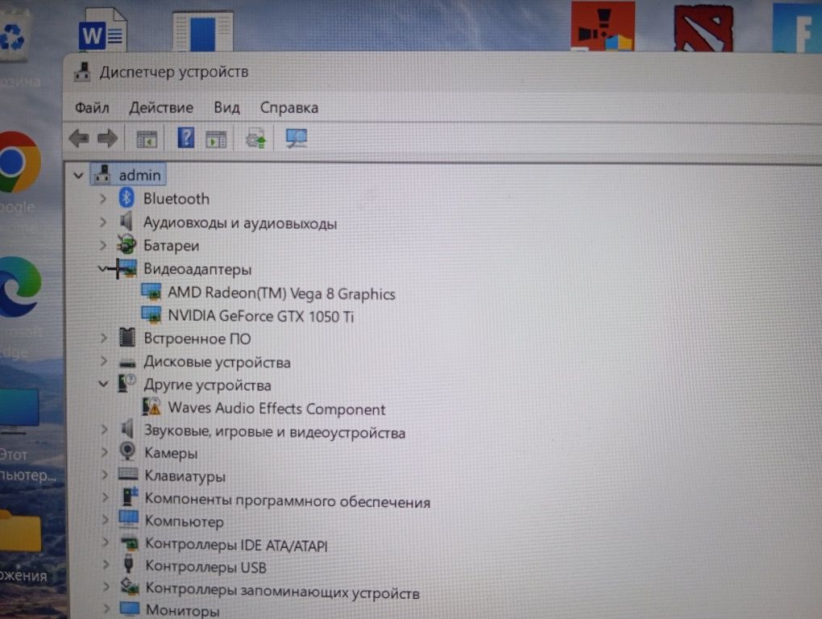Click the Встроенное ПО firmware chip icon

coord(127,338)
